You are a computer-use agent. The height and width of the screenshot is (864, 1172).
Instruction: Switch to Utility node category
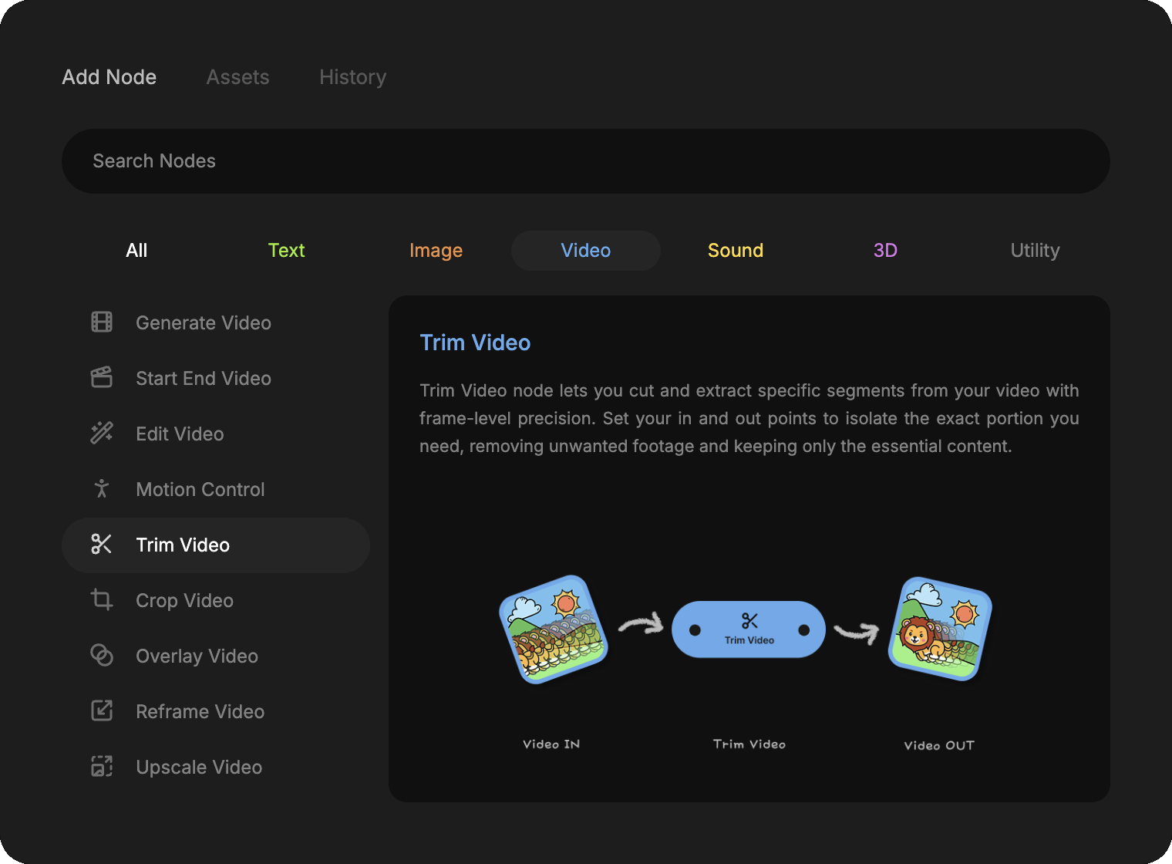tap(1035, 251)
